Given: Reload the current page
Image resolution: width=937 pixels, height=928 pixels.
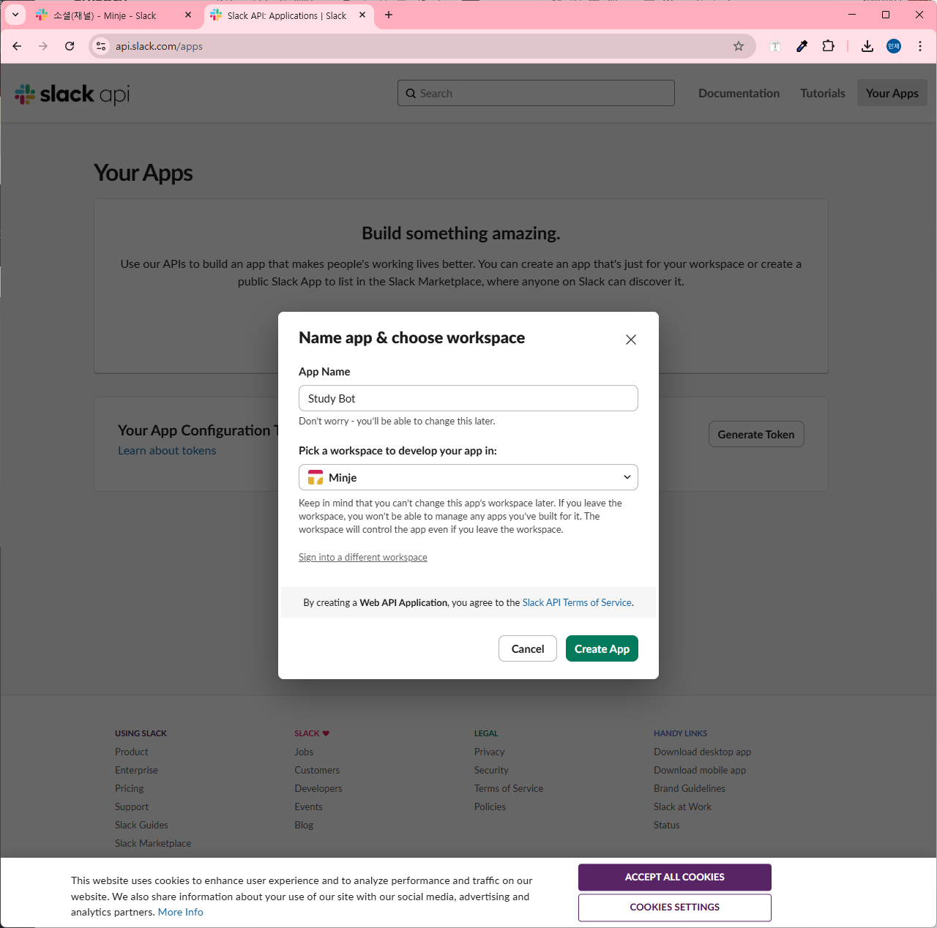Looking at the screenshot, I should click(70, 46).
